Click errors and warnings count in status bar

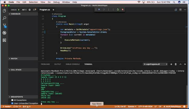pyautogui.click(x=27, y=107)
